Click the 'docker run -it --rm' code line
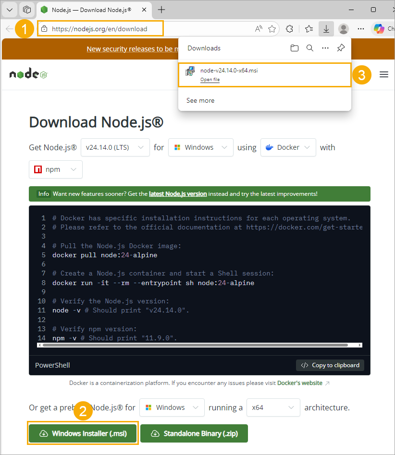The width and height of the screenshot is (395, 455). (x=153, y=283)
